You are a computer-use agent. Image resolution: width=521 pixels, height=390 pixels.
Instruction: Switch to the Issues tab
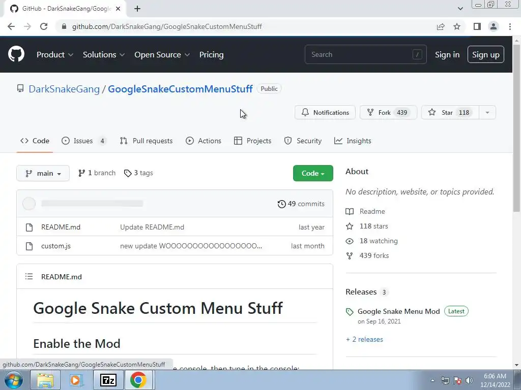click(84, 141)
